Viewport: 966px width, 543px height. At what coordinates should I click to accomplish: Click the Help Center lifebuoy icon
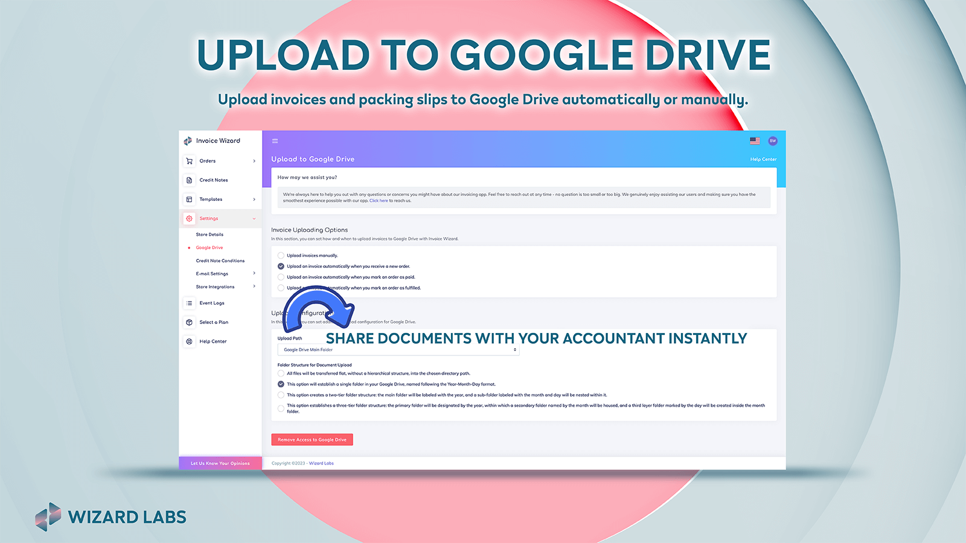(x=189, y=341)
